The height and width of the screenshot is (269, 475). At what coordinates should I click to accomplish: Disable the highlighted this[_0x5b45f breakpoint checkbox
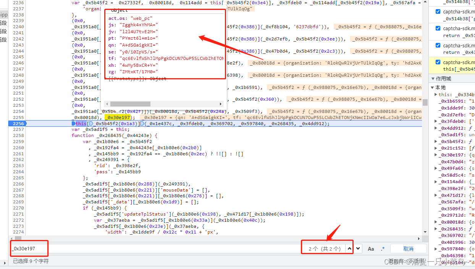(x=438, y=62)
